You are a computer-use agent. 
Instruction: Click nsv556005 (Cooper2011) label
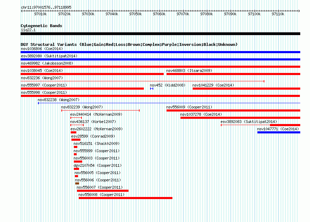(x=98, y=173)
